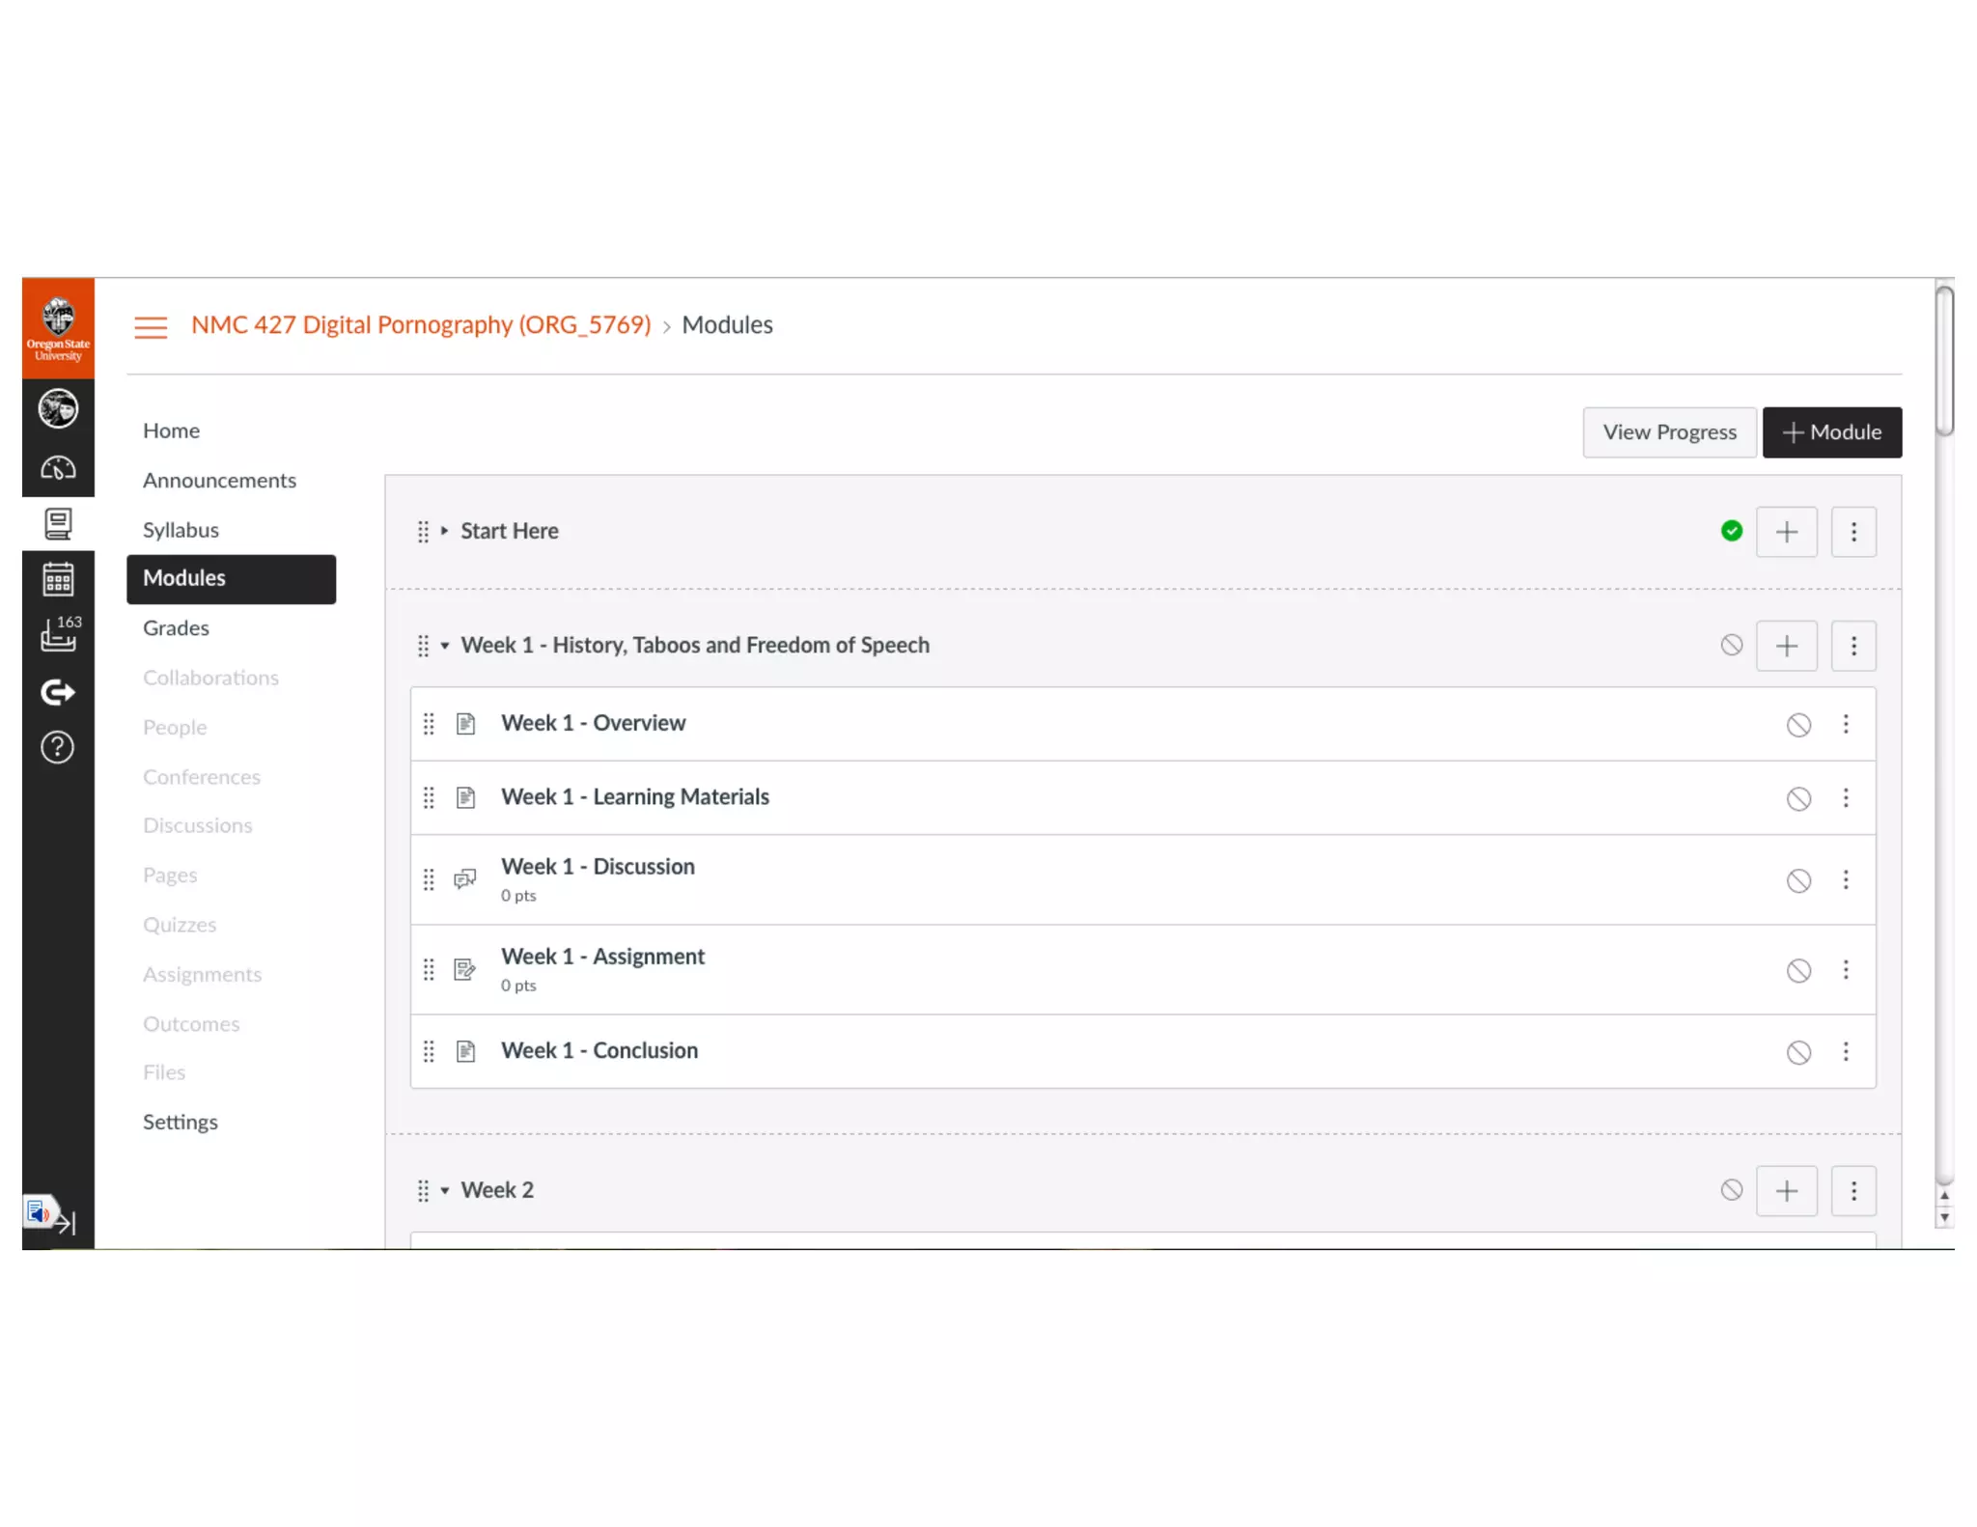Open the NMC 427 course breadcrumb link

pyautogui.click(x=421, y=325)
